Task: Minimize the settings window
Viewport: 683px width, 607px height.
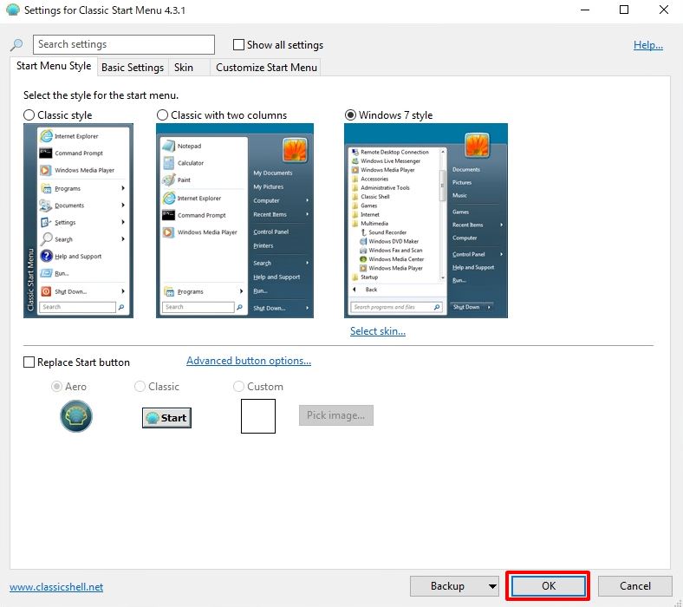Action: pos(585,10)
